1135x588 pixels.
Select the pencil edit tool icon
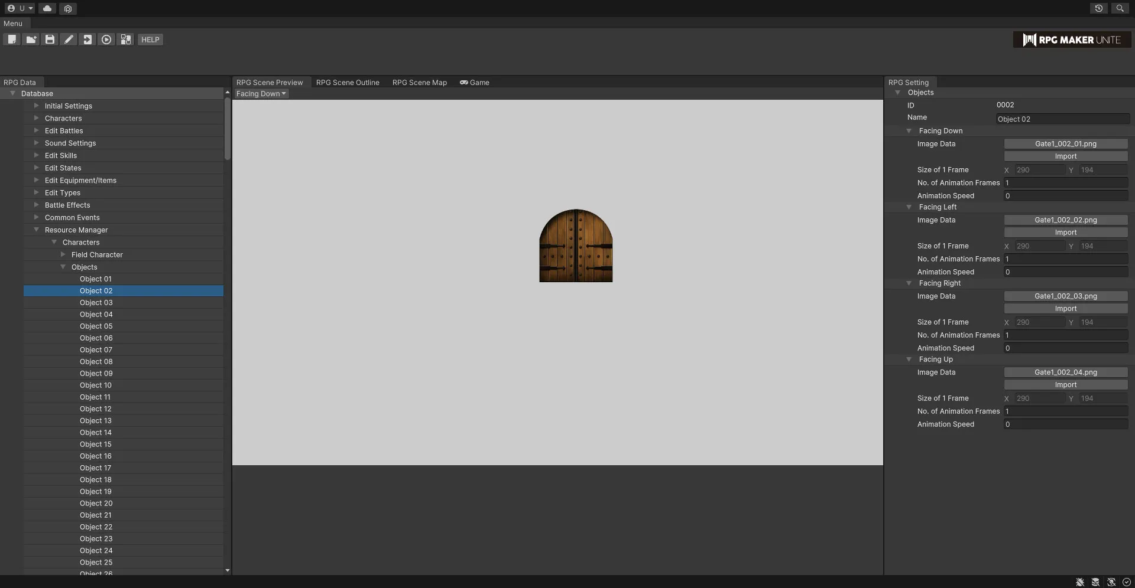[69, 40]
